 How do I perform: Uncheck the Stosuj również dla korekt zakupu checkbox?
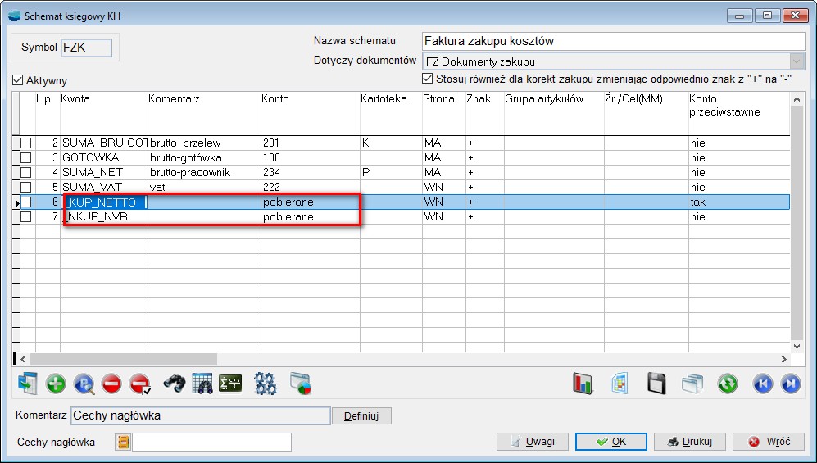coord(427,79)
